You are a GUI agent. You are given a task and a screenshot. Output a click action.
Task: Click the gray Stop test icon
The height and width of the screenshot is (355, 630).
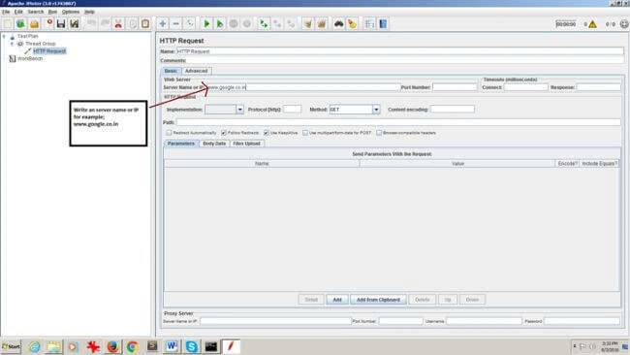click(x=234, y=23)
